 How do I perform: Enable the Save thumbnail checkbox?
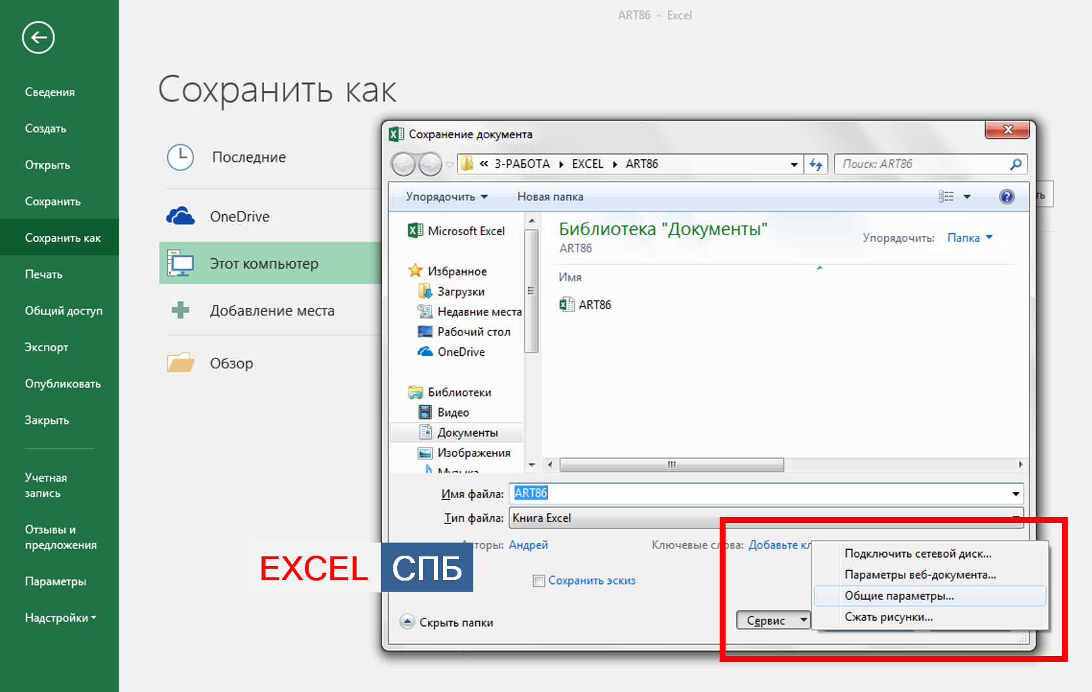(539, 581)
